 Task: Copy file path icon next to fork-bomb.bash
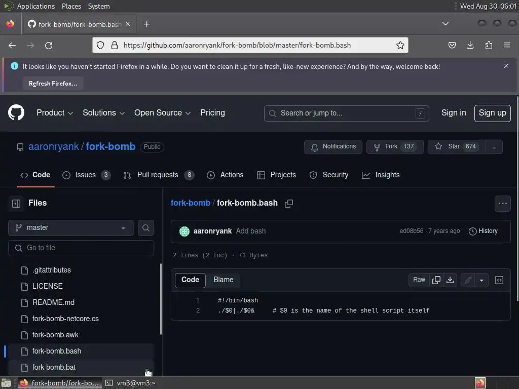(289, 204)
